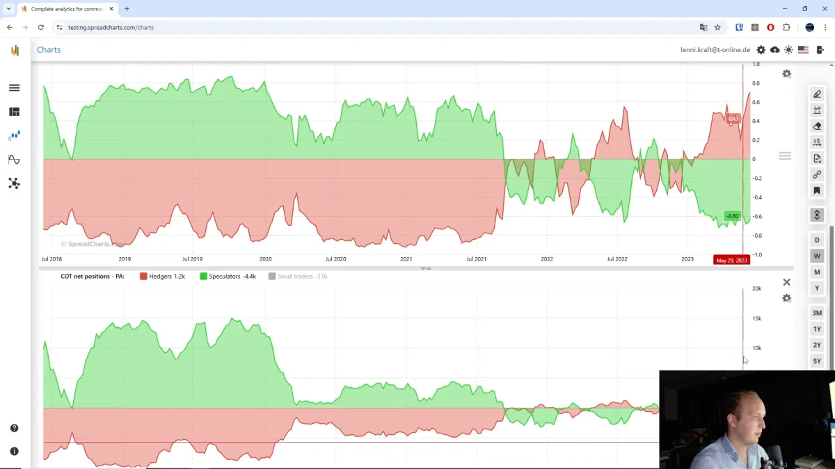Viewport: 835px width, 469px height.
Task: Click the May 29, 2023 date marker
Action: [732, 259]
